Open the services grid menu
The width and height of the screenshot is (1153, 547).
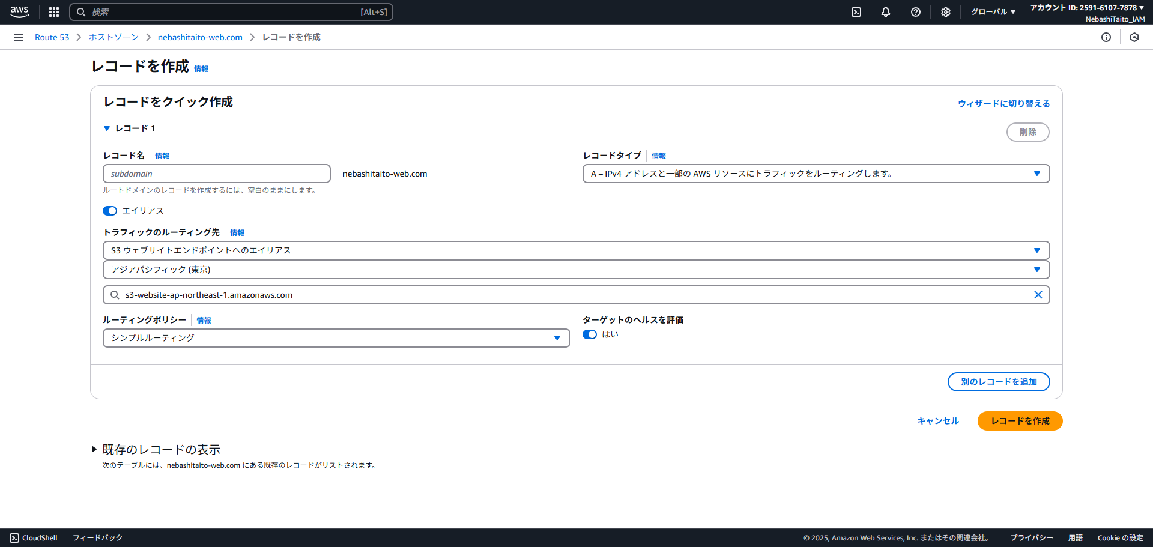(54, 12)
